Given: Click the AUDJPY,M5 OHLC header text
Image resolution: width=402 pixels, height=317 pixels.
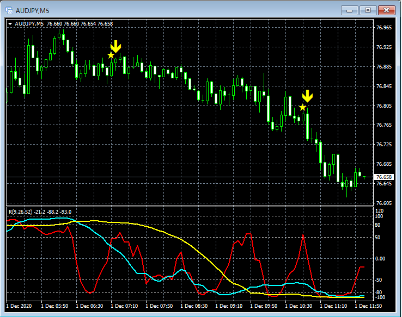Looking at the screenshot, I should tap(64, 24).
